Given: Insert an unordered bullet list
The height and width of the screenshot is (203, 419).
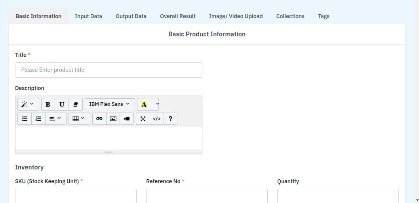Looking at the screenshot, I should coord(25,118).
